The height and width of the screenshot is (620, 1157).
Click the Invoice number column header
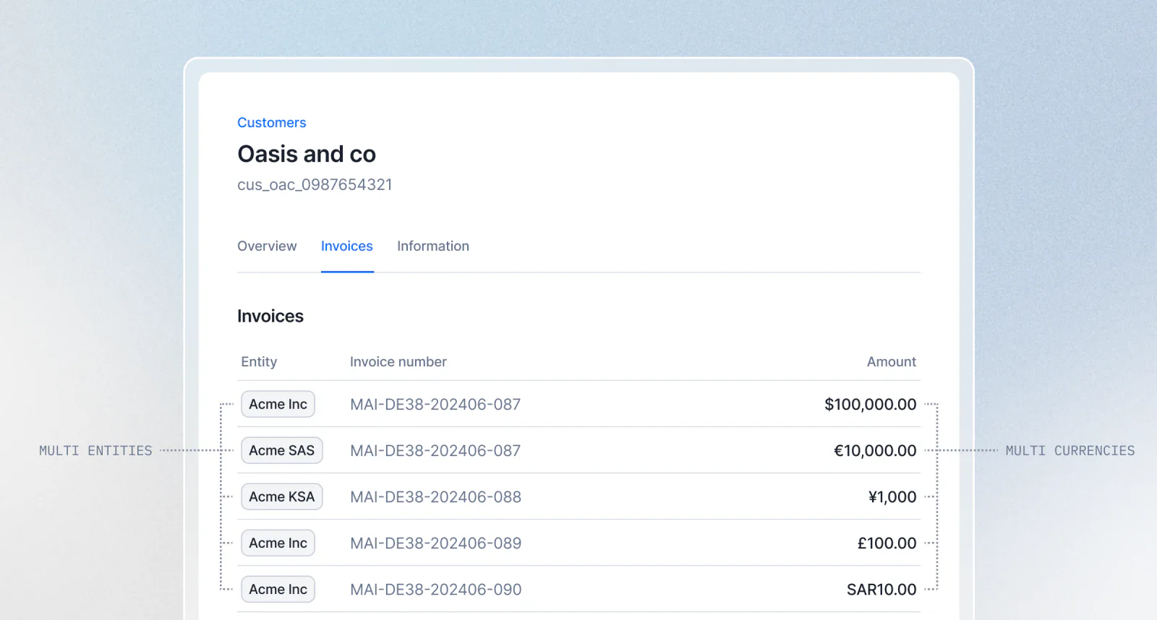click(x=398, y=362)
